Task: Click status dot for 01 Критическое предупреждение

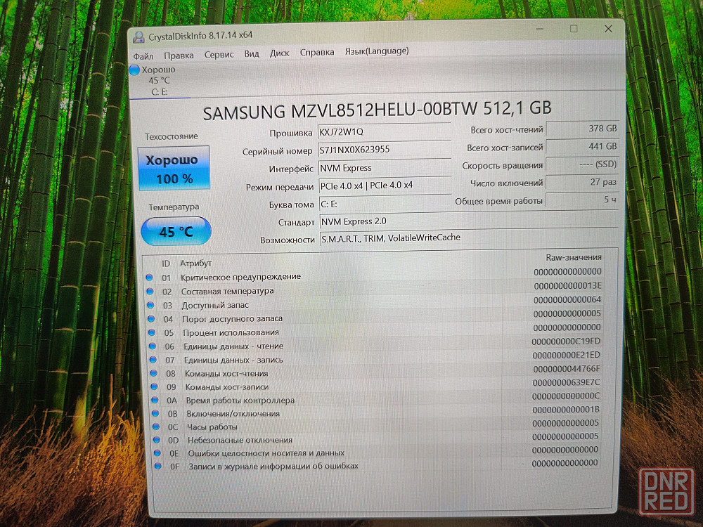Action: (x=150, y=278)
